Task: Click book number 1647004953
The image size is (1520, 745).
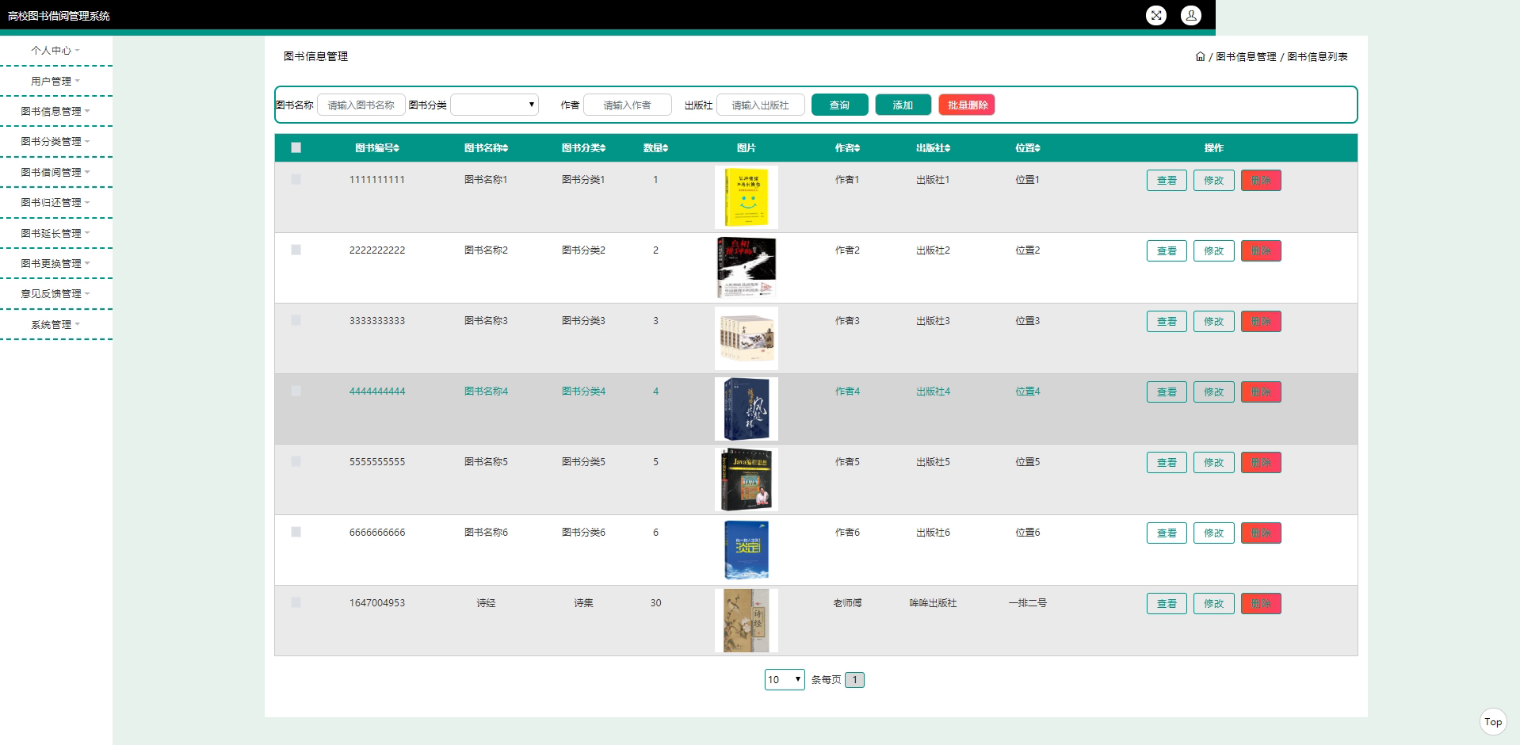Action: pos(377,603)
